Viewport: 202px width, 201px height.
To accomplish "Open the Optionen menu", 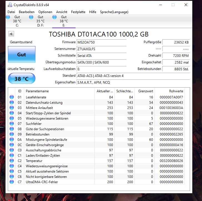I will [45, 12].
